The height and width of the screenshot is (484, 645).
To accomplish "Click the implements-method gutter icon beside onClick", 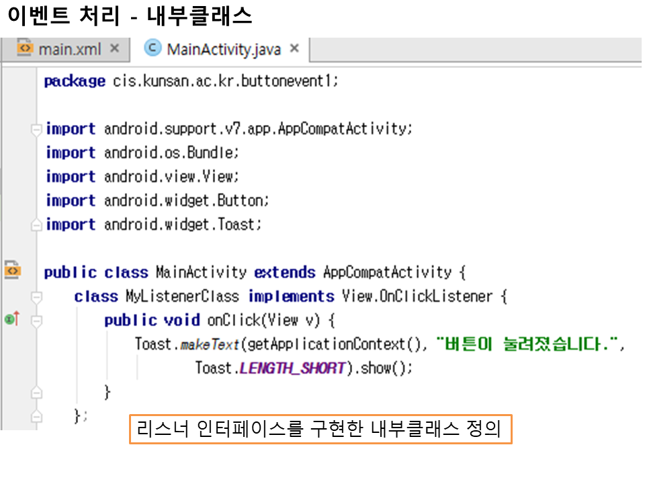I will point(12,319).
